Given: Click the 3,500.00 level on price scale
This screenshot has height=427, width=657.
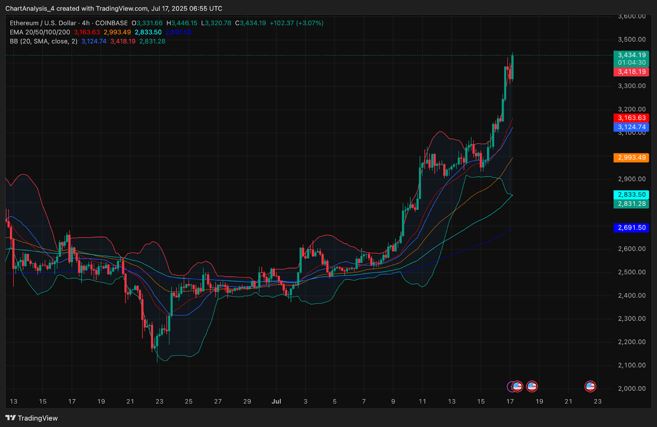Looking at the screenshot, I should 632,39.
